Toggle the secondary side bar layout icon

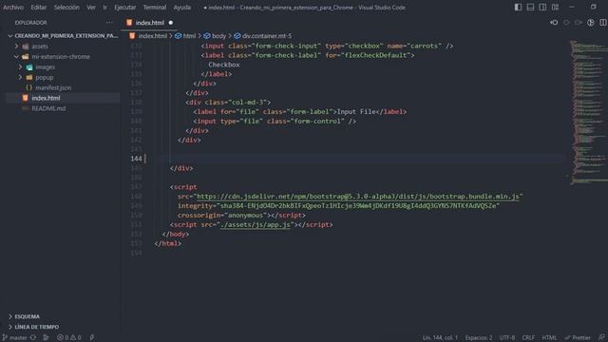tap(542, 8)
